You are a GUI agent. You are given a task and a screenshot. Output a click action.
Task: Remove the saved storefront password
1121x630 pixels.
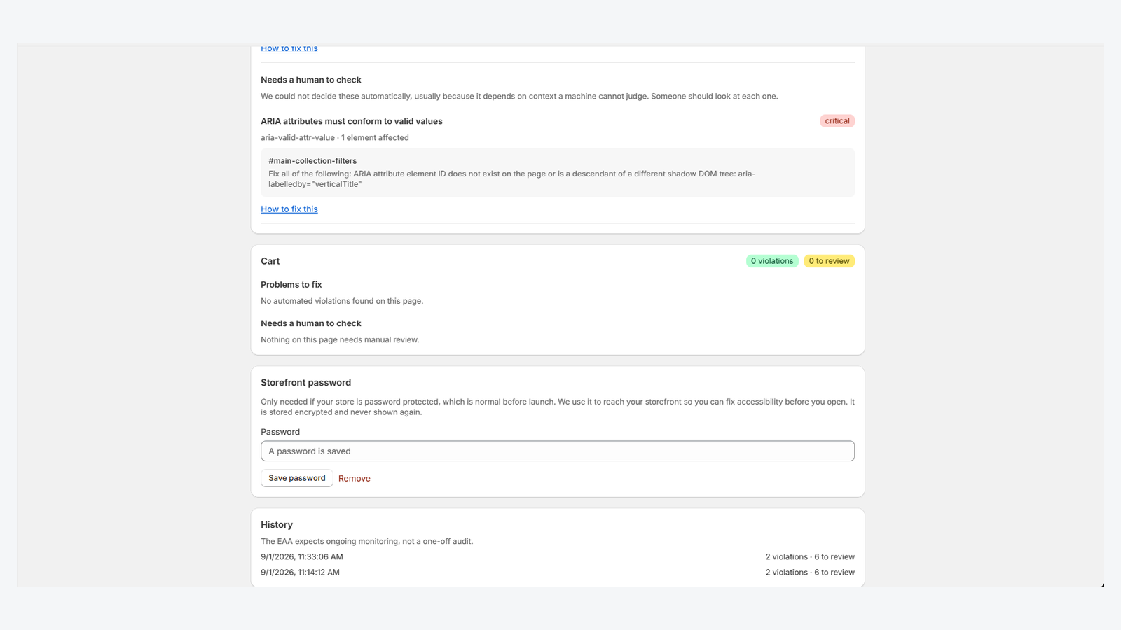pyautogui.click(x=354, y=479)
